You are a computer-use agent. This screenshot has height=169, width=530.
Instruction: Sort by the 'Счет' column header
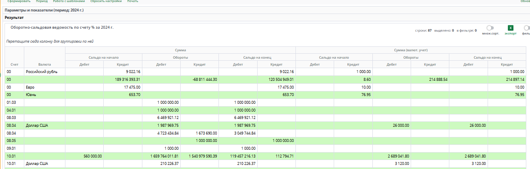click(14, 64)
